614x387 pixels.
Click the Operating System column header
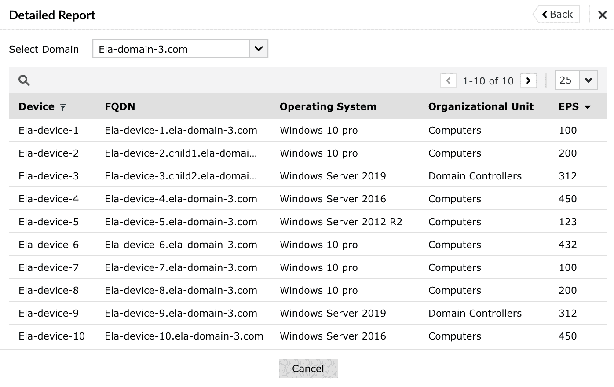[x=328, y=106]
